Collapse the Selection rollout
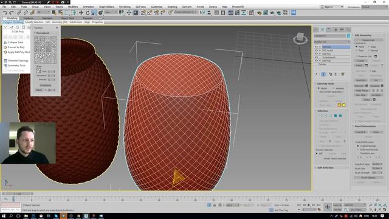Screen dimensions: 389x219 323,111
